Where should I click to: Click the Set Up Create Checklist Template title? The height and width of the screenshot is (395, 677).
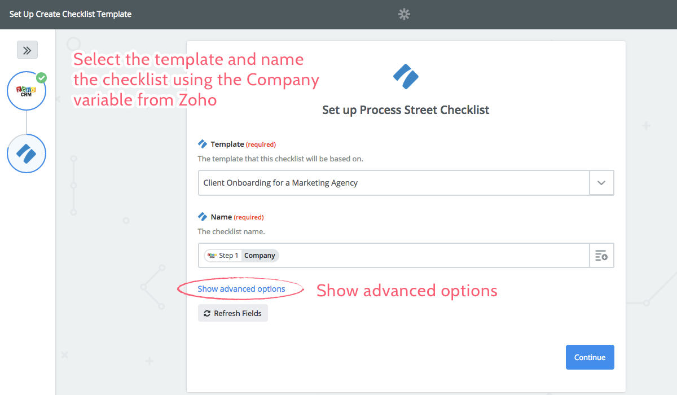pos(71,14)
